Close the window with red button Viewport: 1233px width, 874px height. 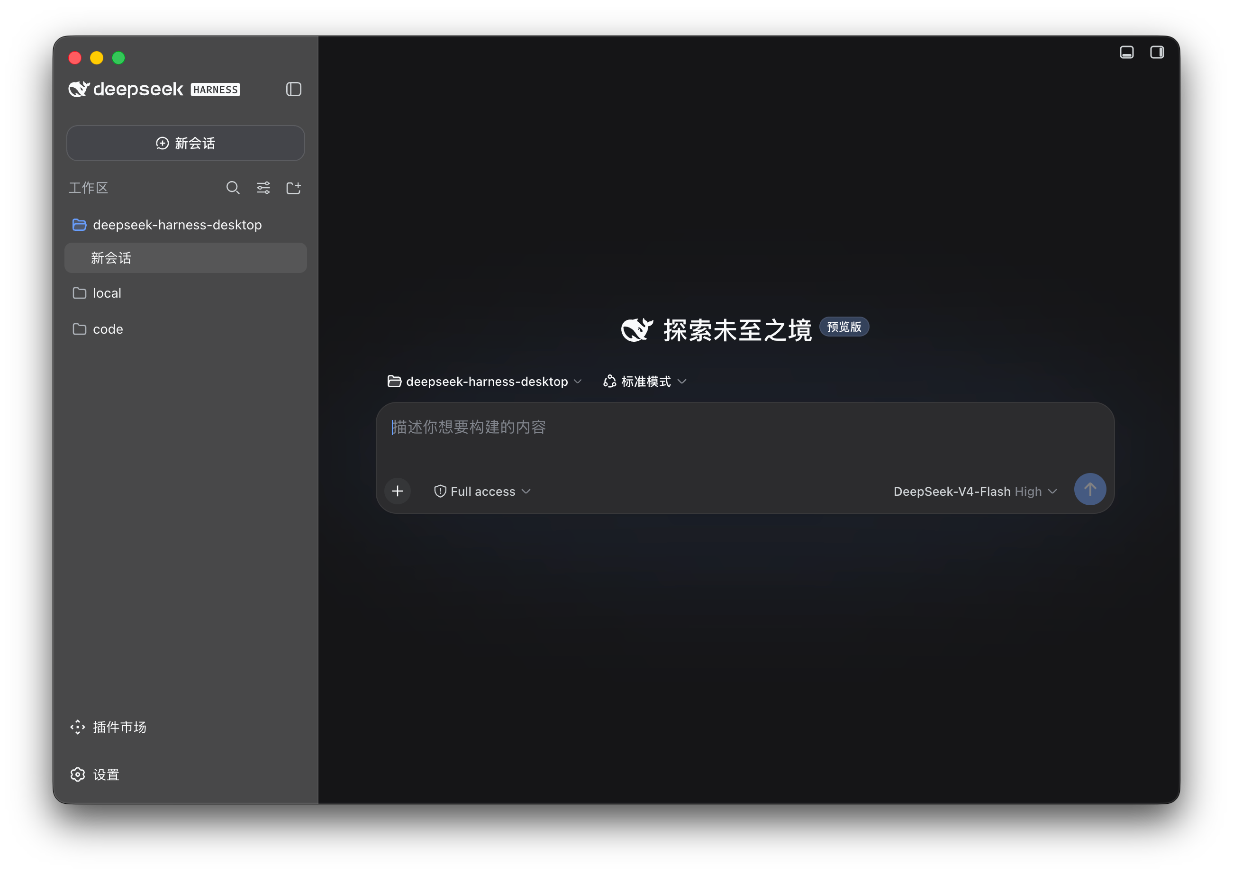click(75, 57)
